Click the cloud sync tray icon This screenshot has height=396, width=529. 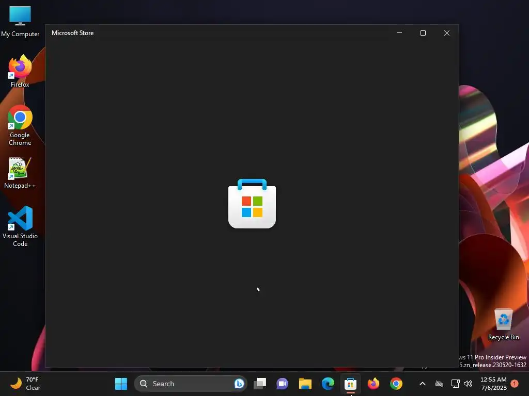[439, 384]
